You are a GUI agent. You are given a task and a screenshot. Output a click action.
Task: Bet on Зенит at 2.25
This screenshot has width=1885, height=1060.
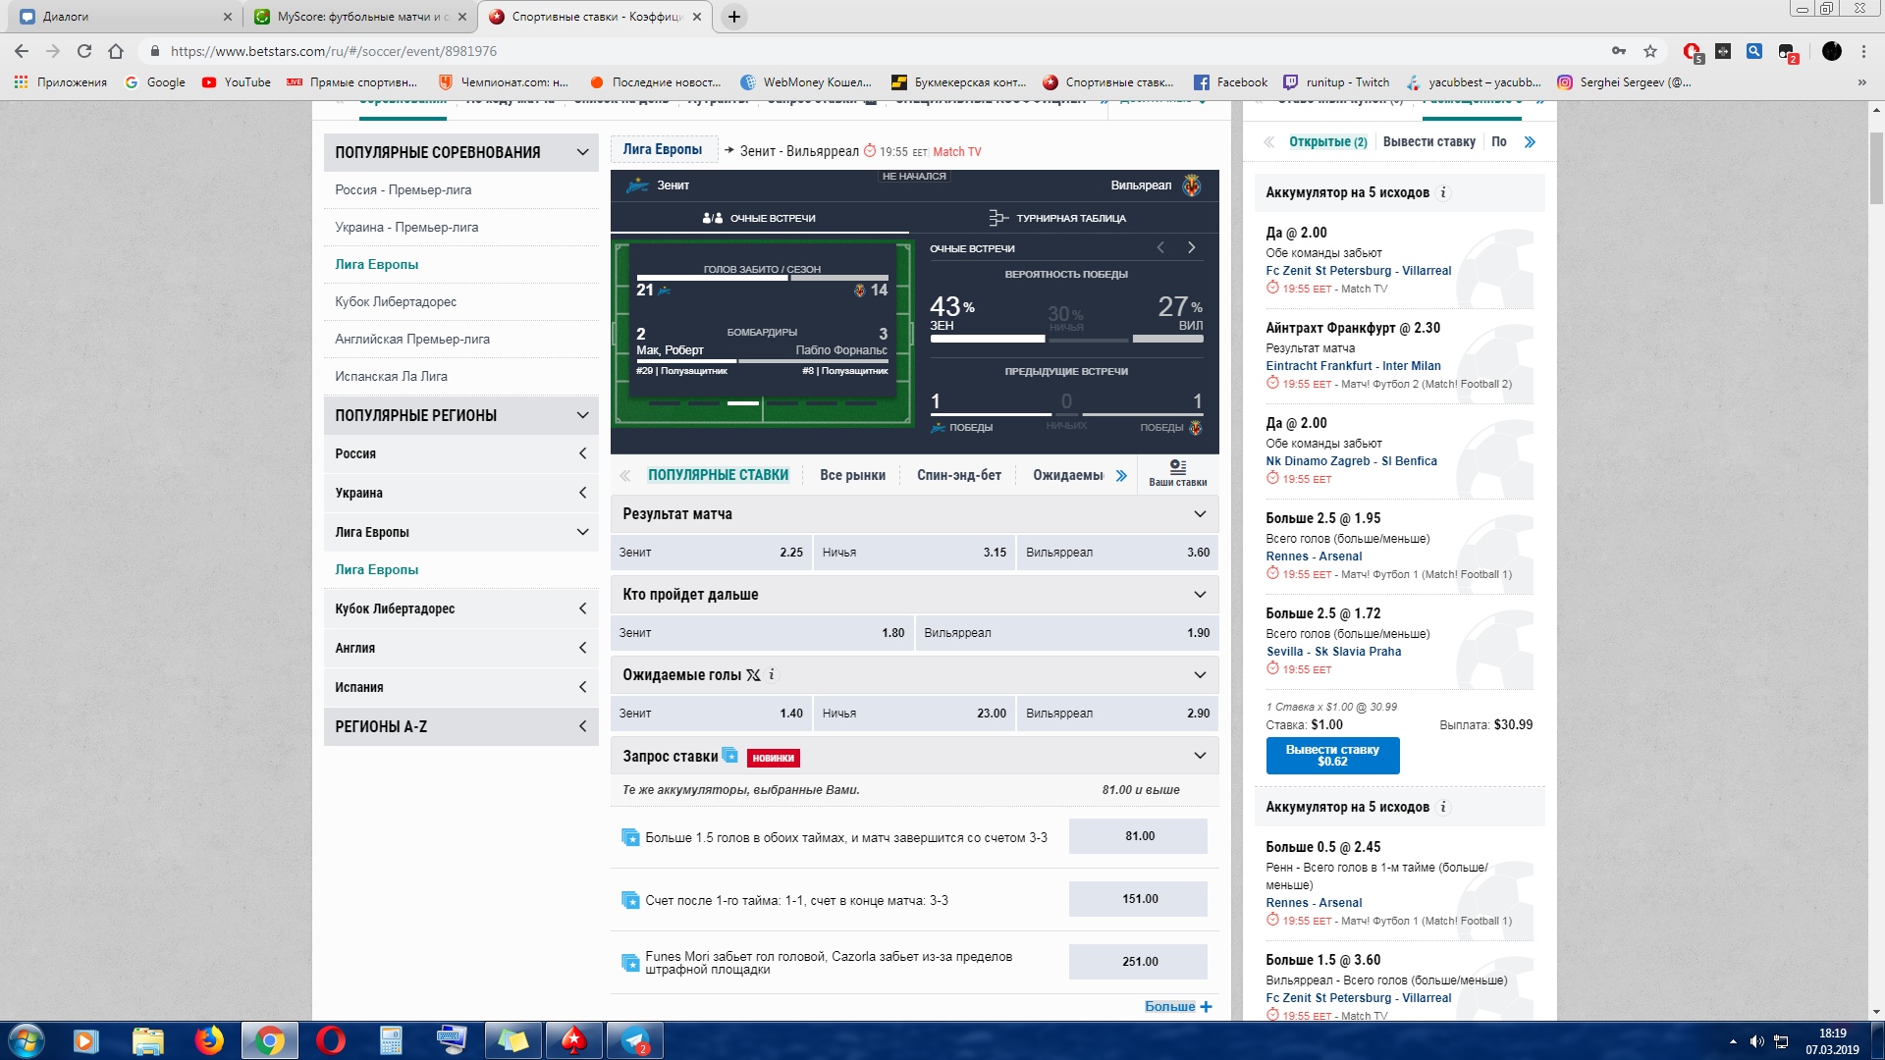[x=711, y=553]
